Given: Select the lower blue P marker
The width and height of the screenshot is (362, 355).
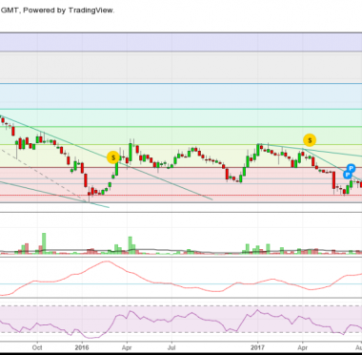Looking at the screenshot, I should [348, 175].
